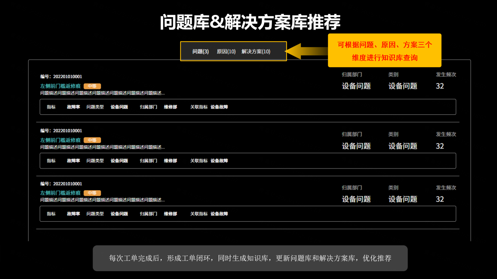Click 归属部门 header above first card's 设备问题
Image resolution: width=497 pixels, height=279 pixels.
pyautogui.click(x=352, y=75)
